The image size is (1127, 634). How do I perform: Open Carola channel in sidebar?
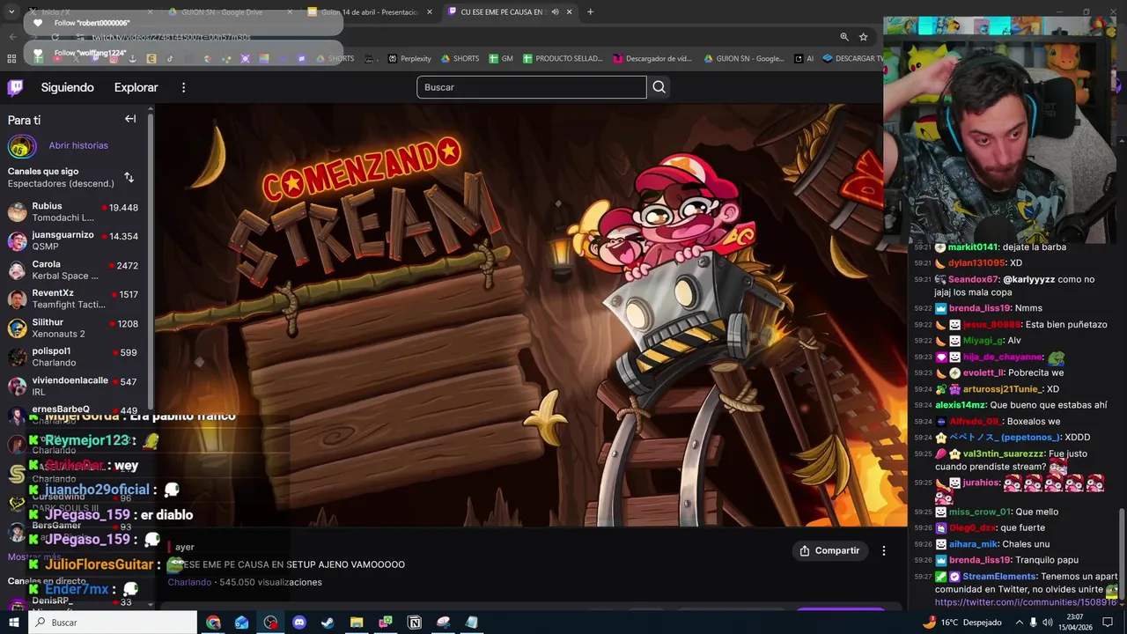coord(76,269)
